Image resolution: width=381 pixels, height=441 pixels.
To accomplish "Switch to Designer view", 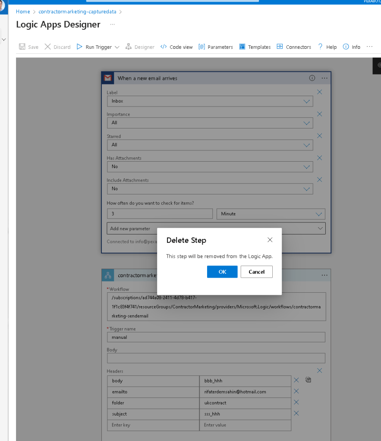I will [140, 47].
